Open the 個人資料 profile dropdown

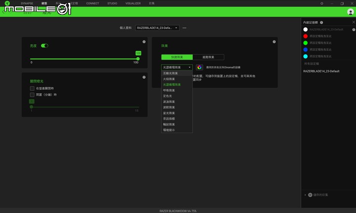(157, 28)
